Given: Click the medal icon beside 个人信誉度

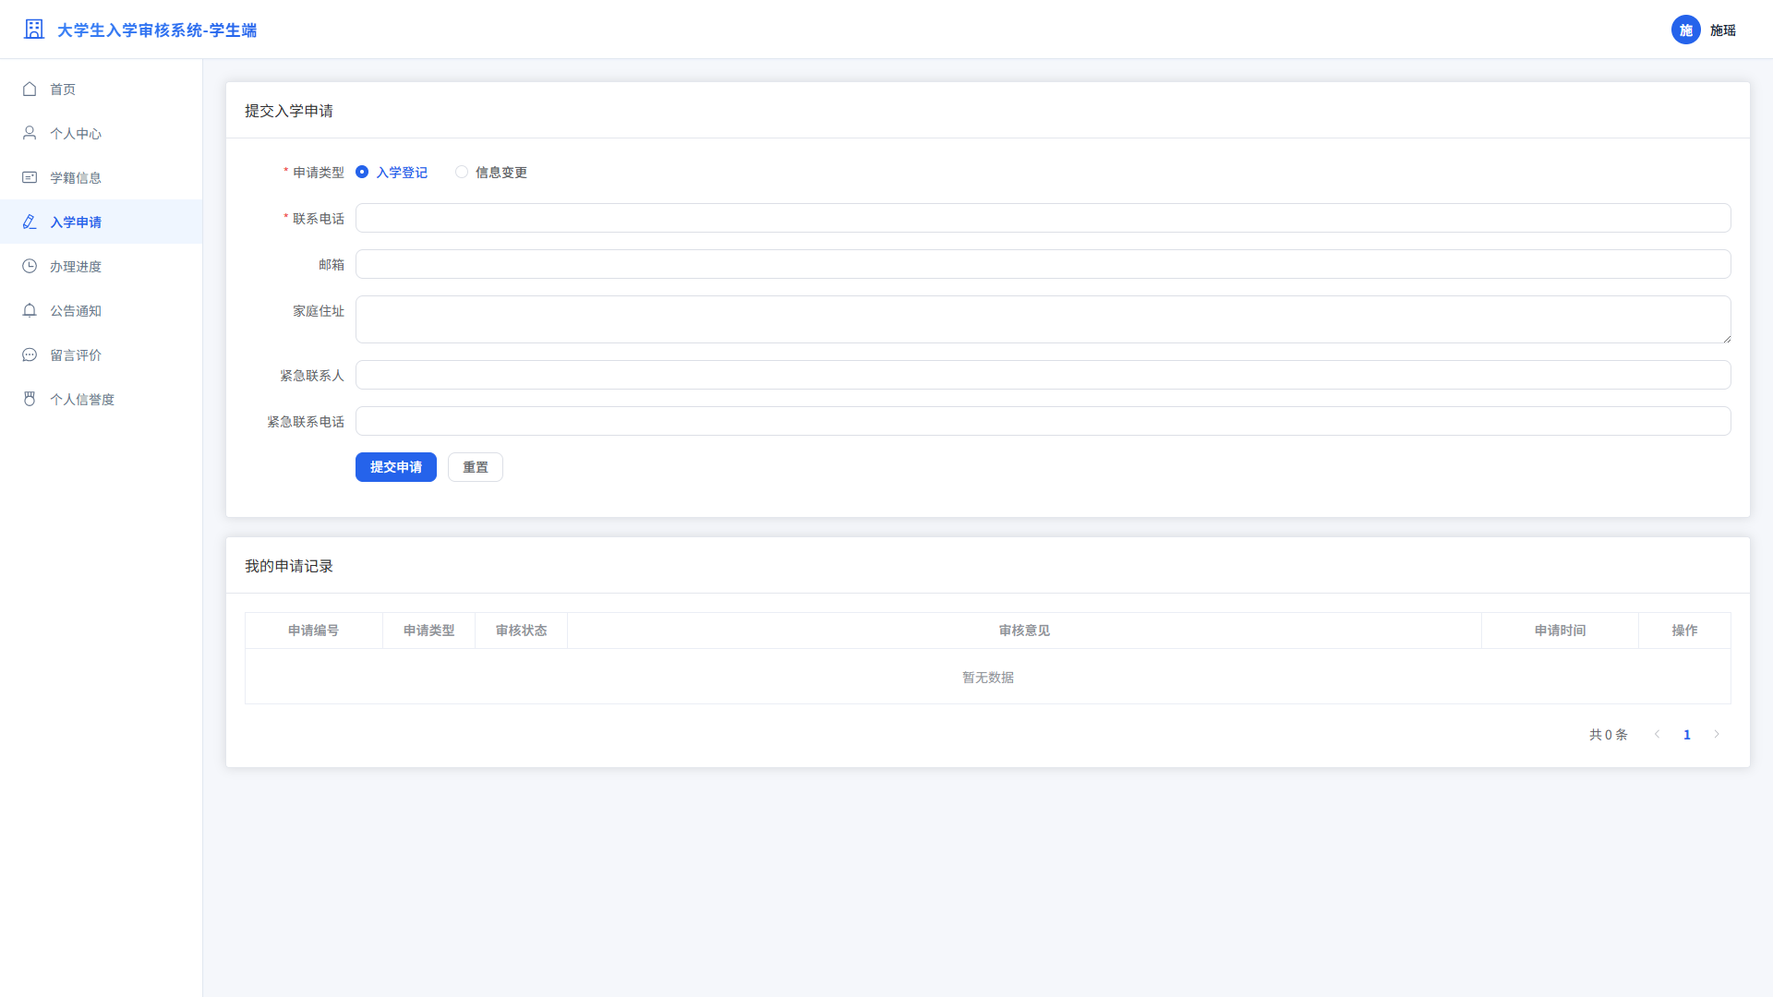Looking at the screenshot, I should pyautogui.click(x=30, y=399).
